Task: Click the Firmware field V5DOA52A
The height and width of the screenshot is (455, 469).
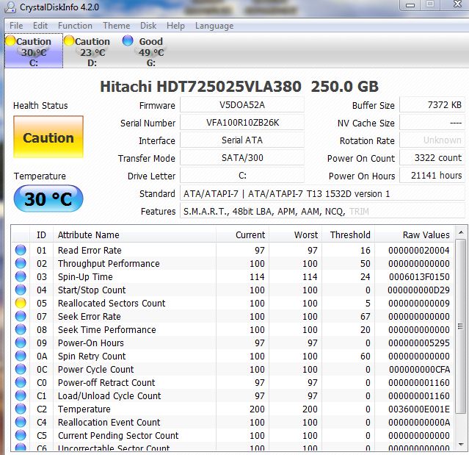Action: pyautogui.click(x=242, y=105)
